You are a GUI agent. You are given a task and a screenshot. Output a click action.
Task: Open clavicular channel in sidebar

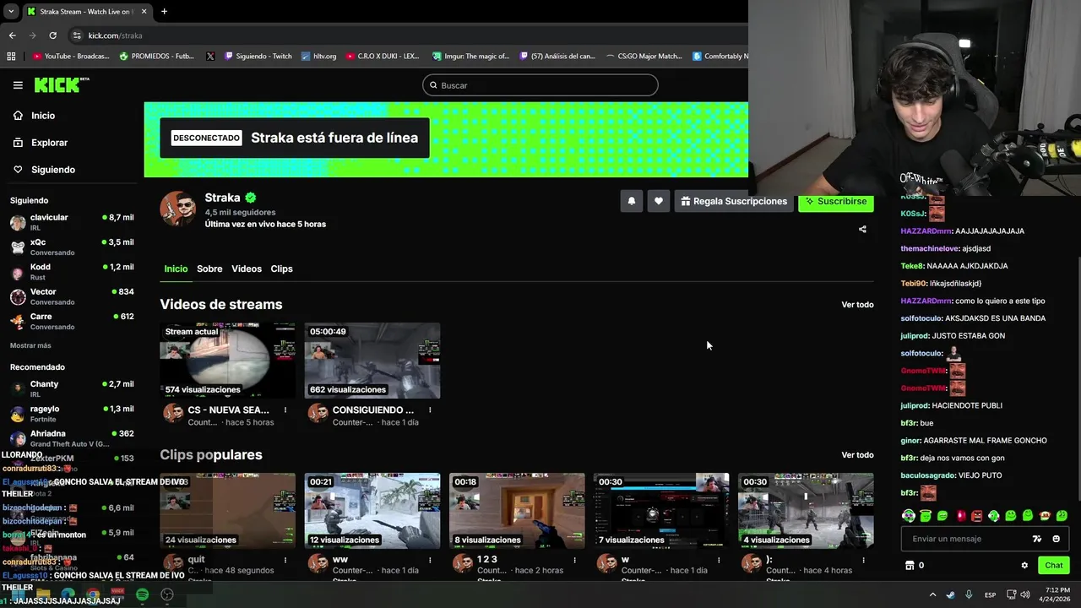pos(72,223)
